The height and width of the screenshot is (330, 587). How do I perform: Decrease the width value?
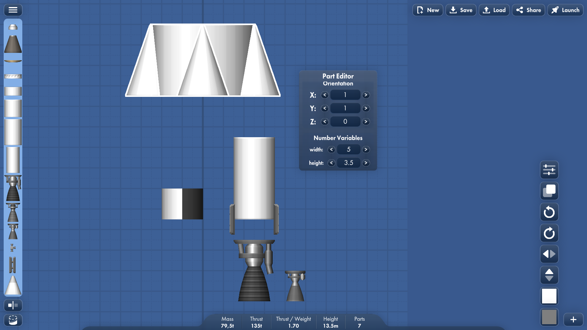pos(331,150)
